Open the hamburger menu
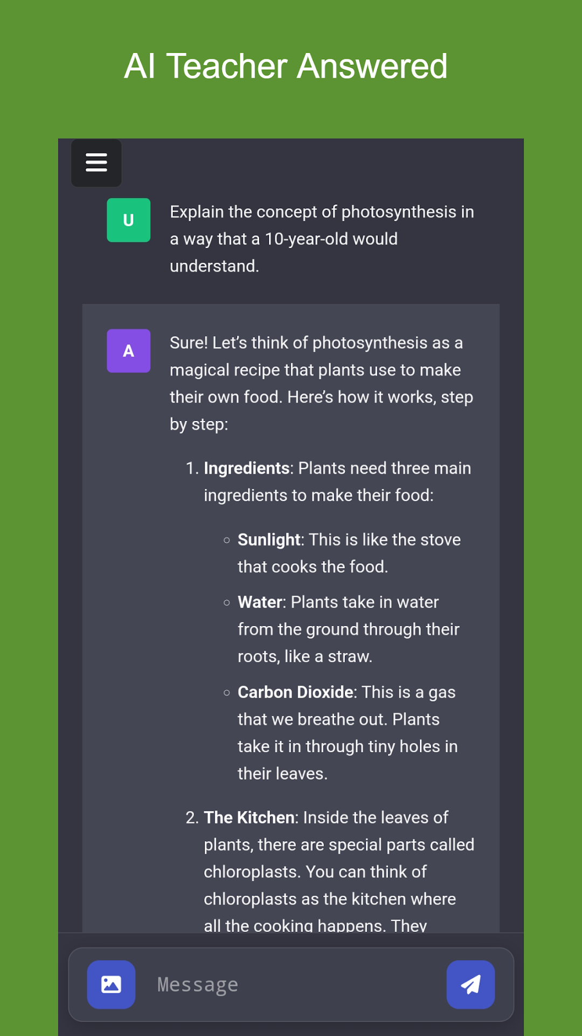Screen dimensions: 582x1036 tap(96, 162)
